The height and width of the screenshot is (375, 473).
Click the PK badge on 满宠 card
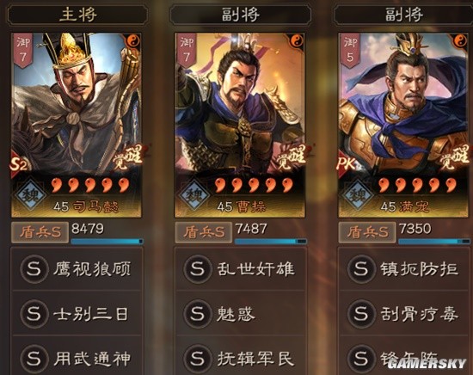(347, 164)
